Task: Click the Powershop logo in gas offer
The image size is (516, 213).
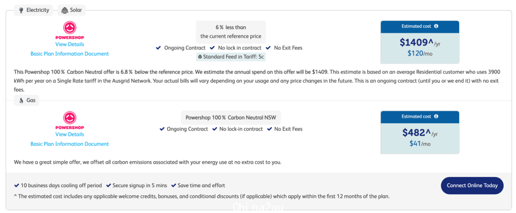Action: [70, 121]
